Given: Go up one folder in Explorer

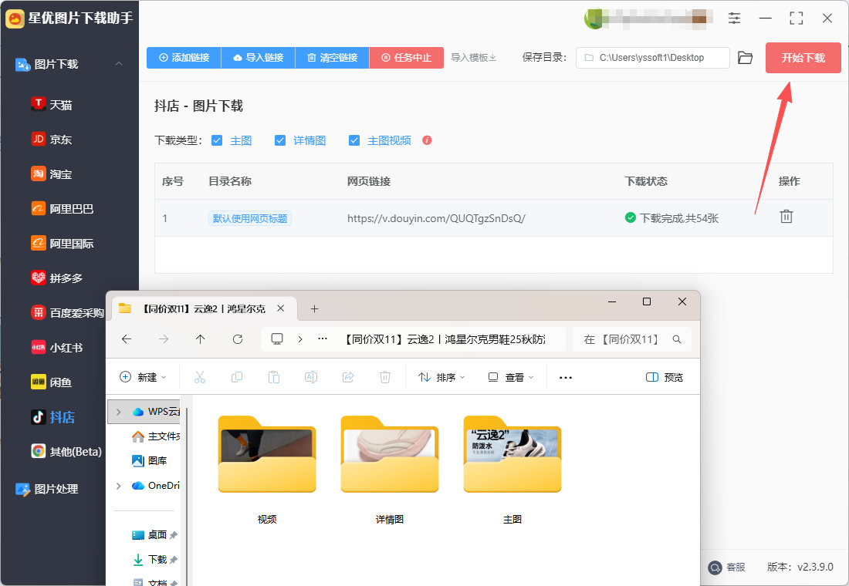Looking at the screenshot, I should [x=201, y=339].
